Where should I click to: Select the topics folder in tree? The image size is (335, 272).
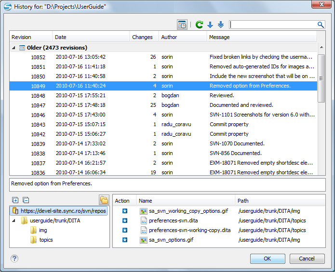point(46,240)
